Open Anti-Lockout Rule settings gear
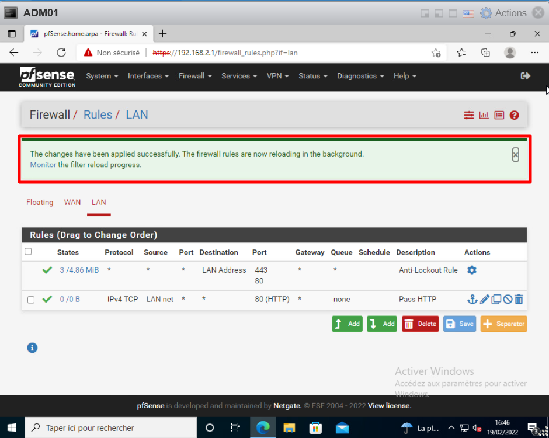 [x=472, y=270]
